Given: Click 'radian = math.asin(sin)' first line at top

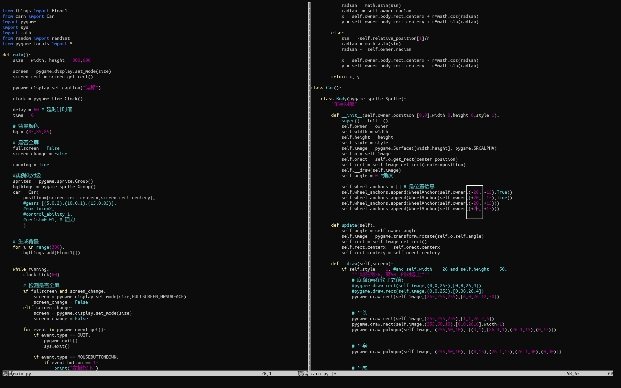Looking at the screenshot, I should click(371, 5).
